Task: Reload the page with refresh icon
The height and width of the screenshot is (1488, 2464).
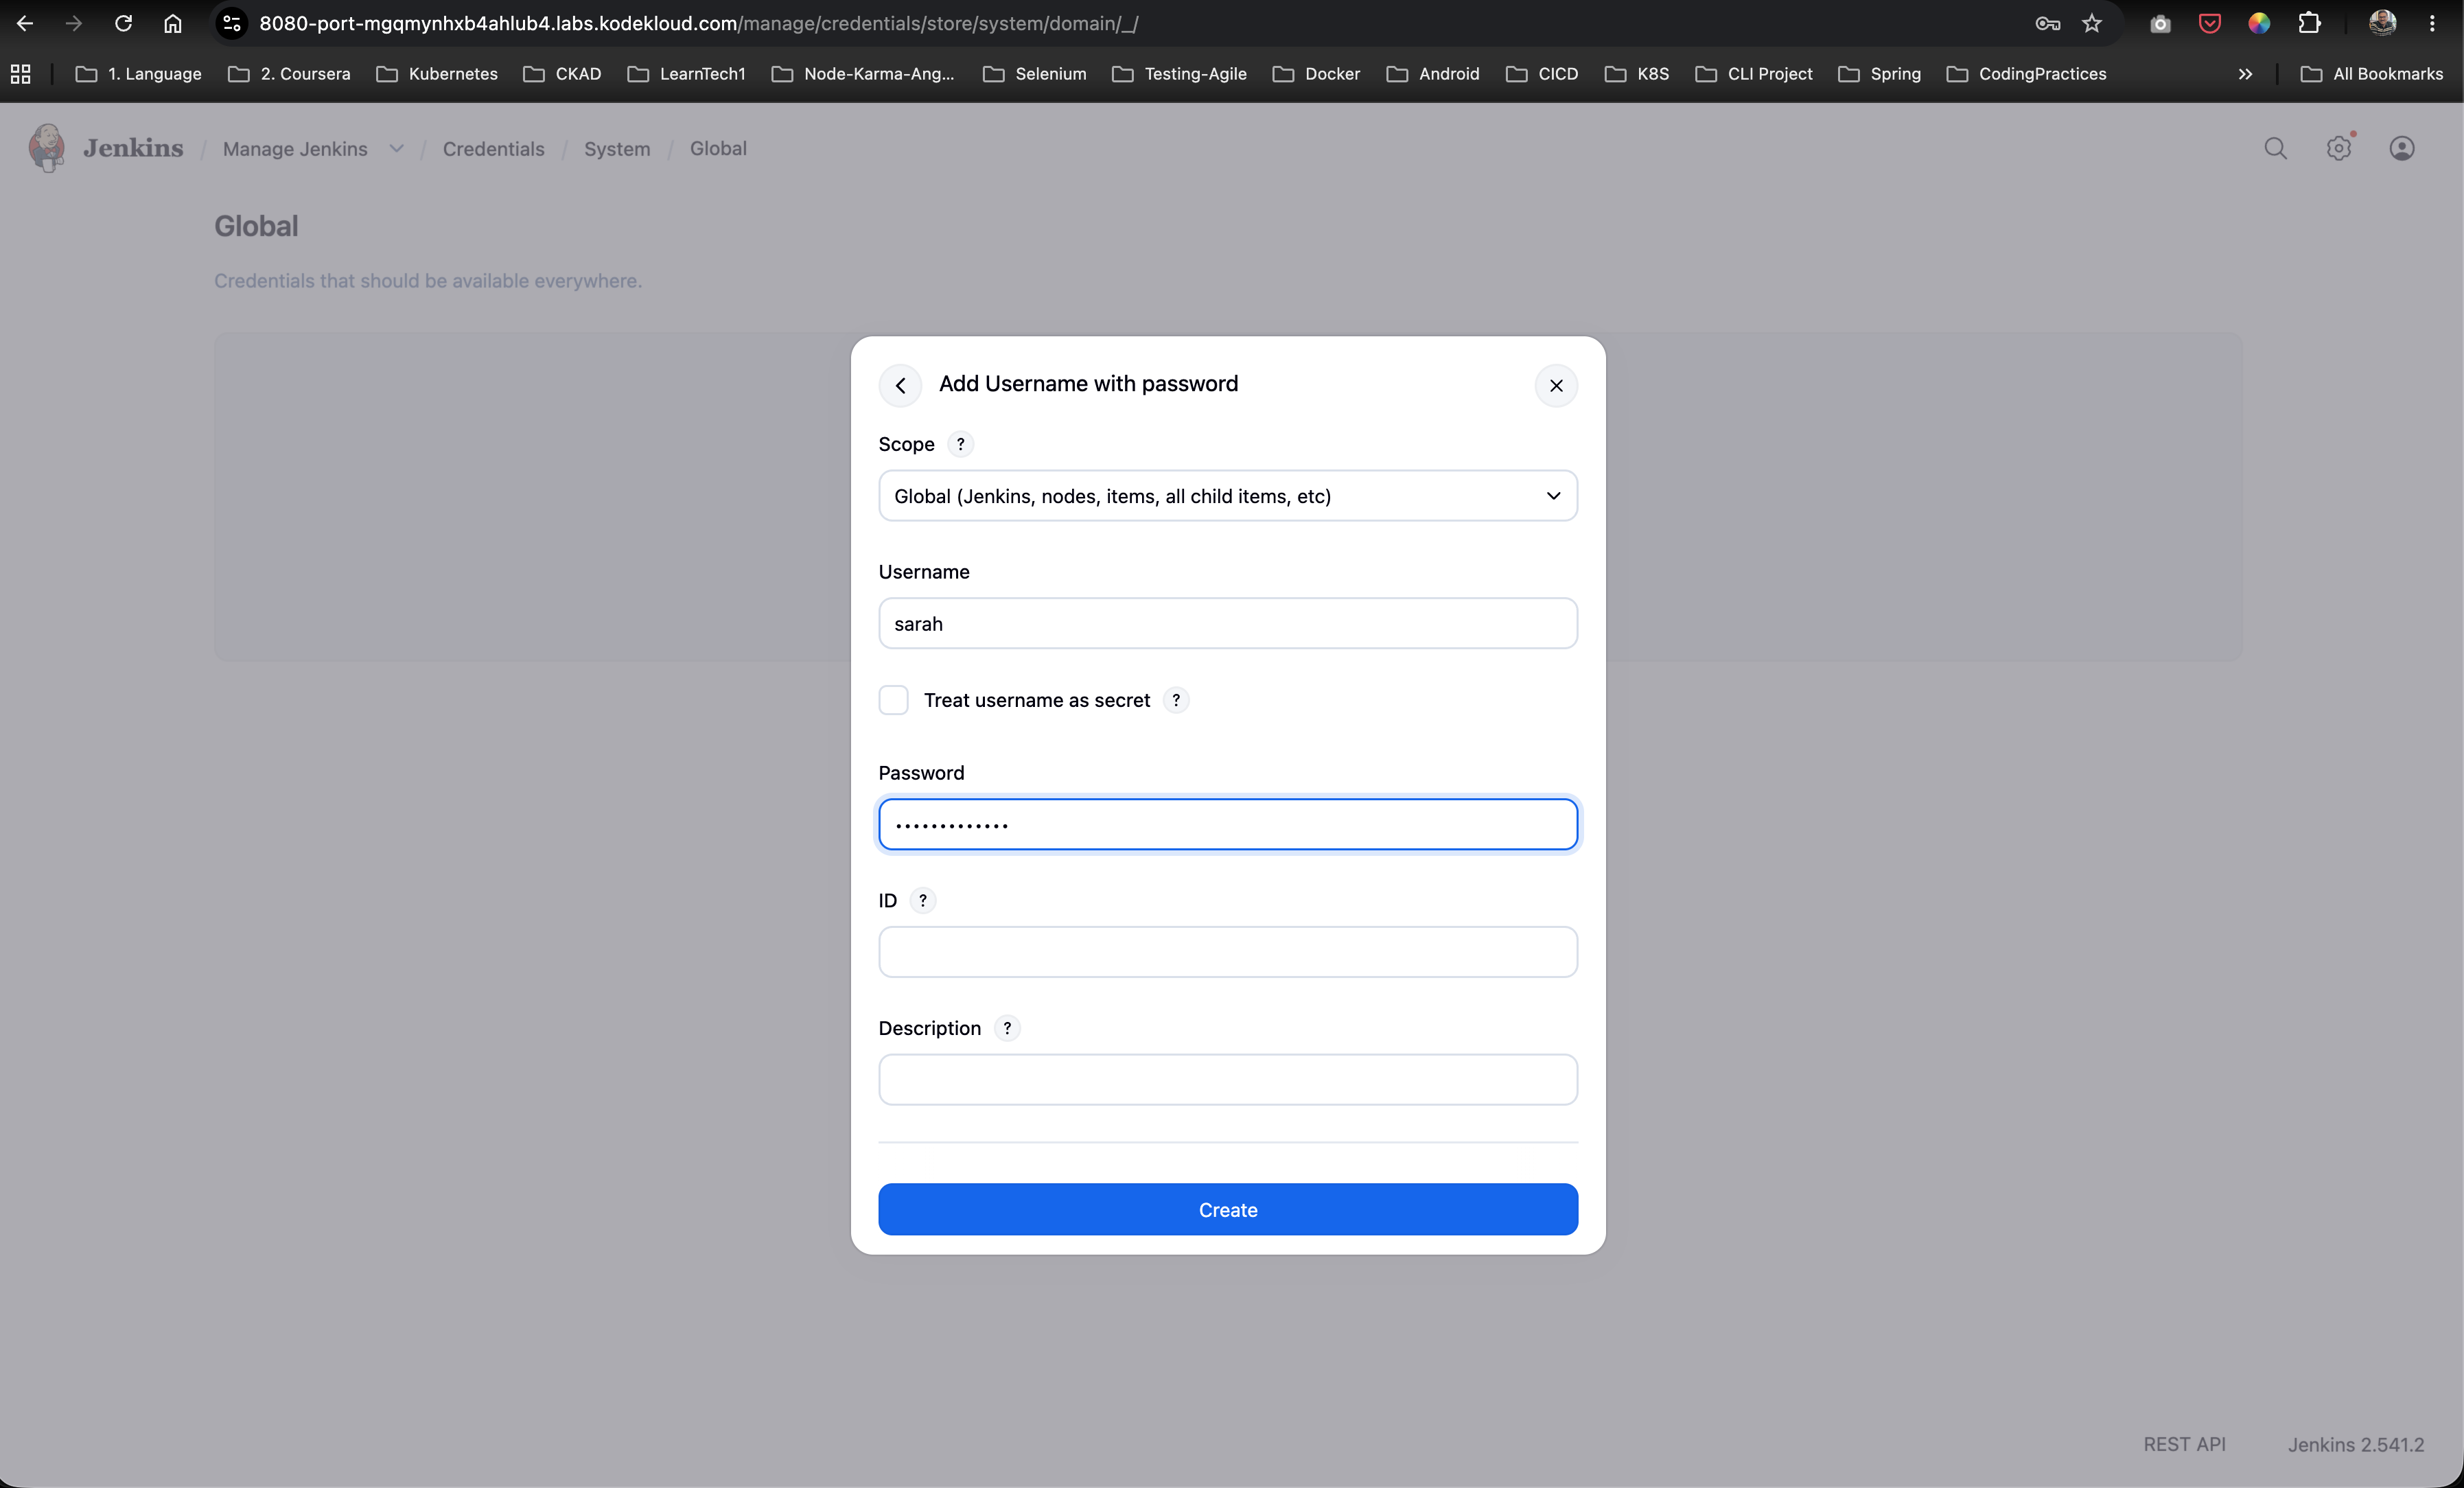Action: (x=123, y=23)
